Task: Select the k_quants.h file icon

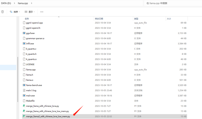Action: (24, 54)
